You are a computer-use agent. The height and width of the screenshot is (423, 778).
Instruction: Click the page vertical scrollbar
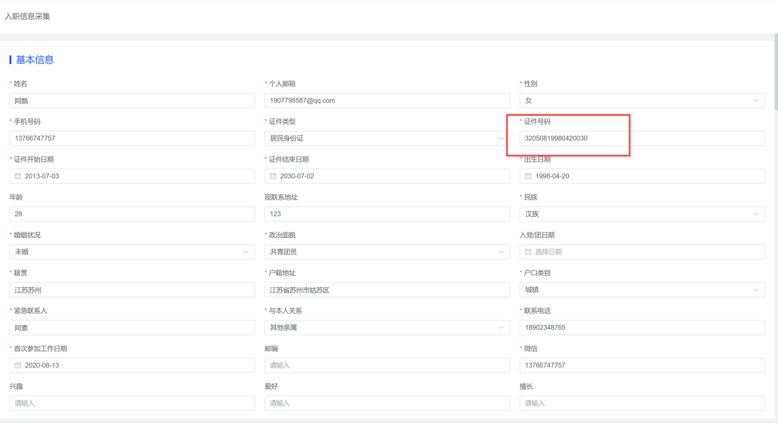(x=776, y=72)
